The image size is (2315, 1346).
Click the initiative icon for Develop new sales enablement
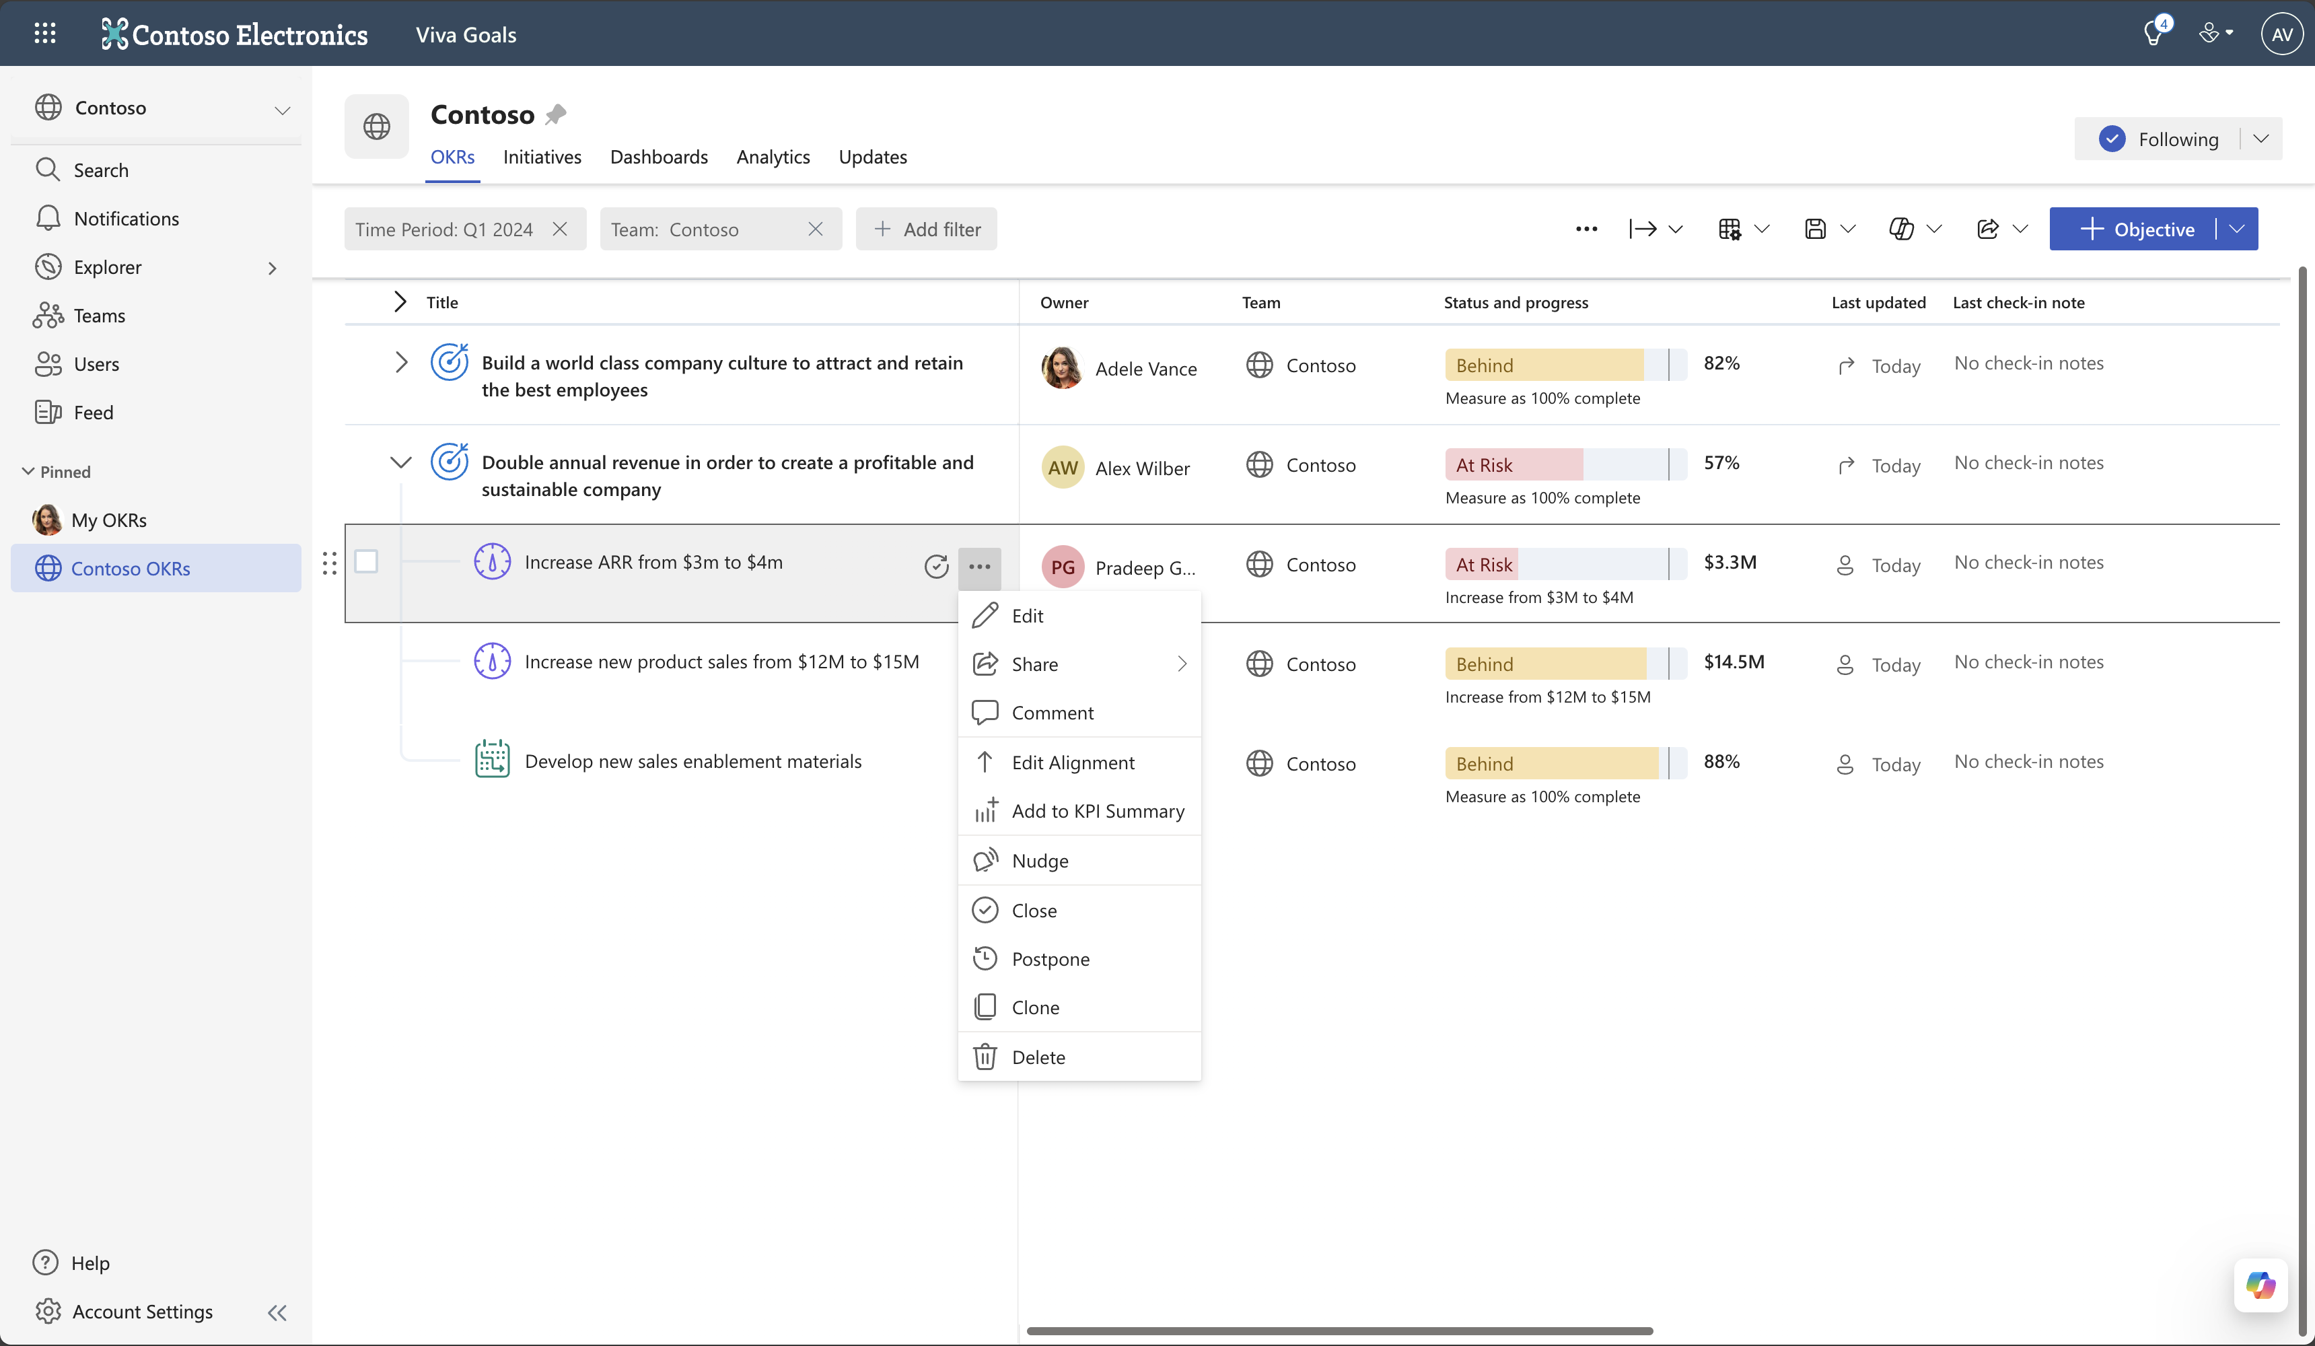[491, 760]
